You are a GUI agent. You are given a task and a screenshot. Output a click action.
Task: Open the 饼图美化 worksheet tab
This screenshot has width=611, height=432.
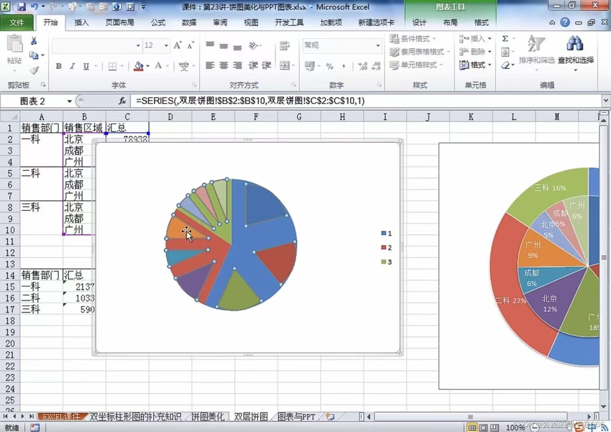coord(208,417)
